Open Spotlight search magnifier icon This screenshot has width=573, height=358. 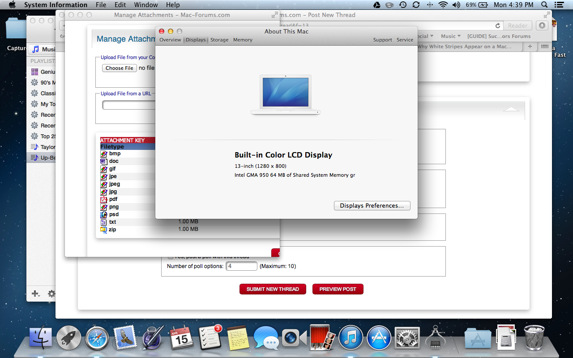544,5
